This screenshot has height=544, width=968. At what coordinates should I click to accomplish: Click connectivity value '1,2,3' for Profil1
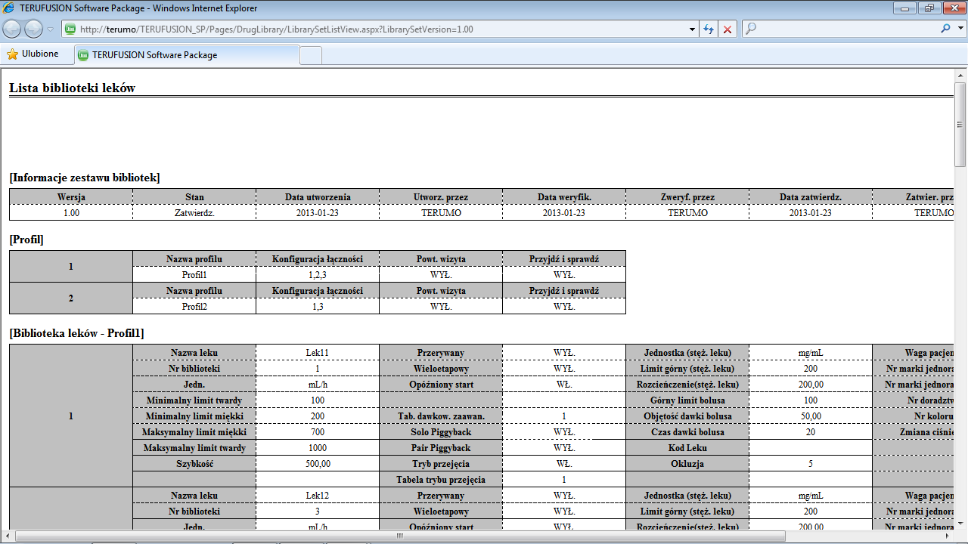318,275
